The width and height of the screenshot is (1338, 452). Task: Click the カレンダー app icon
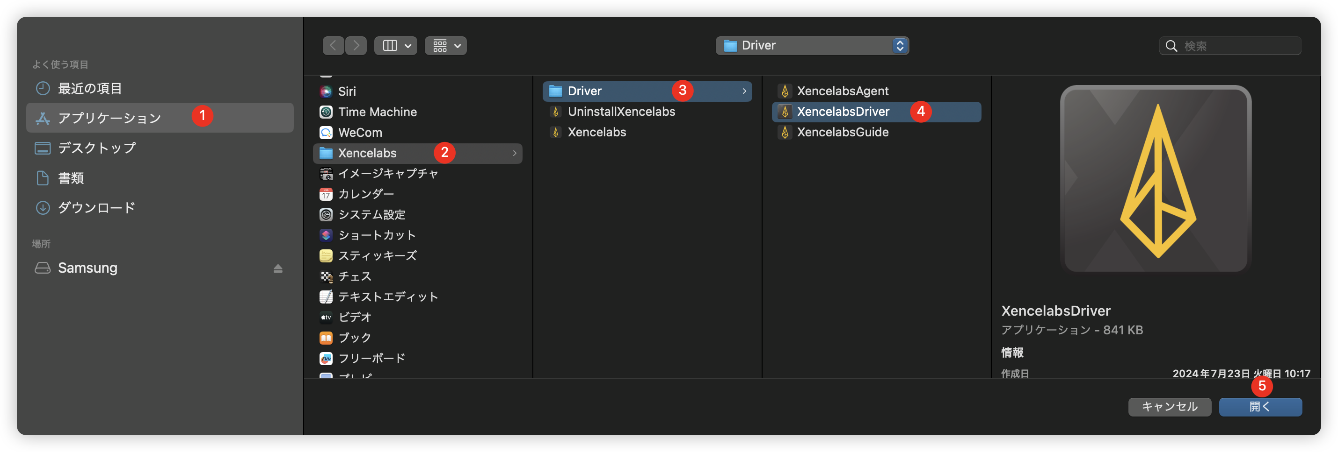326,194
